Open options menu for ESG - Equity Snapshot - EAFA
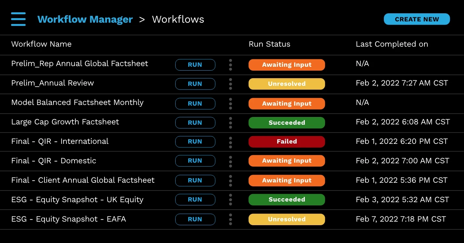The height and width of the screenshot is (243, 464). (x=230, y=219)
